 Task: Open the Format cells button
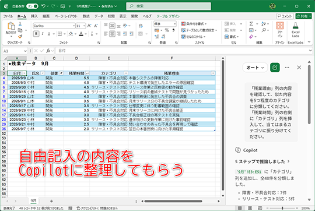tap(232, 37)
